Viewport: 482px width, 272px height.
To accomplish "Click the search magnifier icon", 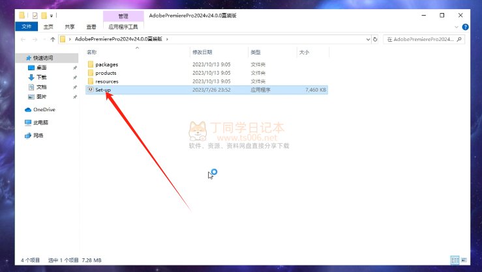I will tap(459, 39).
